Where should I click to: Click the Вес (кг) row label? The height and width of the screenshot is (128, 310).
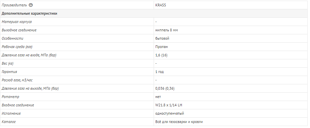(x=7, y=64)
